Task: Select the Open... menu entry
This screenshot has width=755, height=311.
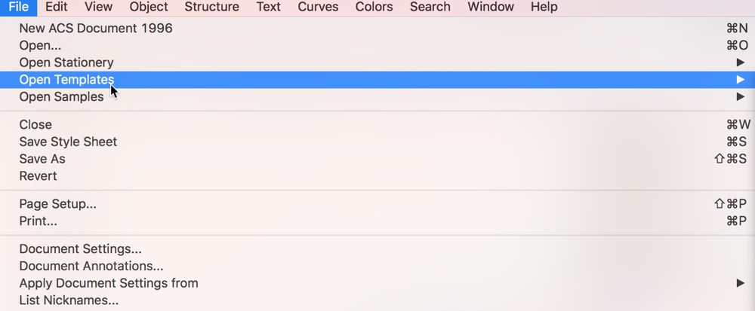Action: pyautogui.click(x=41, y=45)
